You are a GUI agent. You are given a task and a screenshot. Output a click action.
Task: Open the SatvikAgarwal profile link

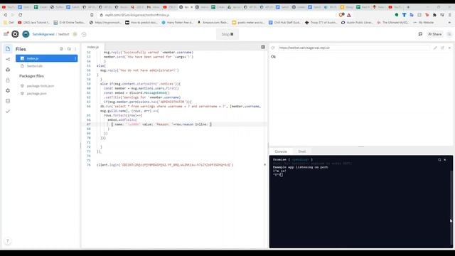pyautogui.click(x=43, y=34)
